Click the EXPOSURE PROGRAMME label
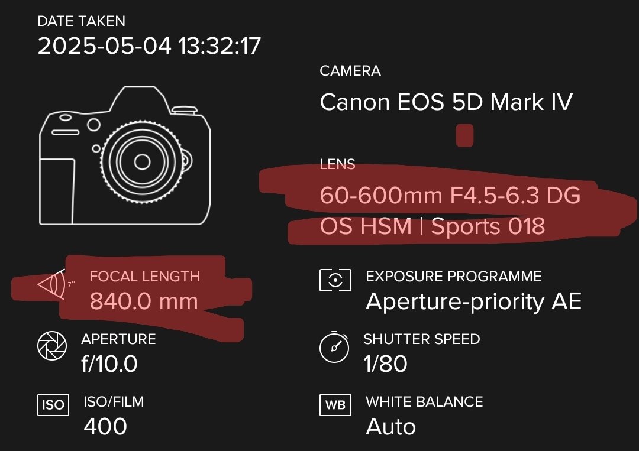 click(454, 276)
